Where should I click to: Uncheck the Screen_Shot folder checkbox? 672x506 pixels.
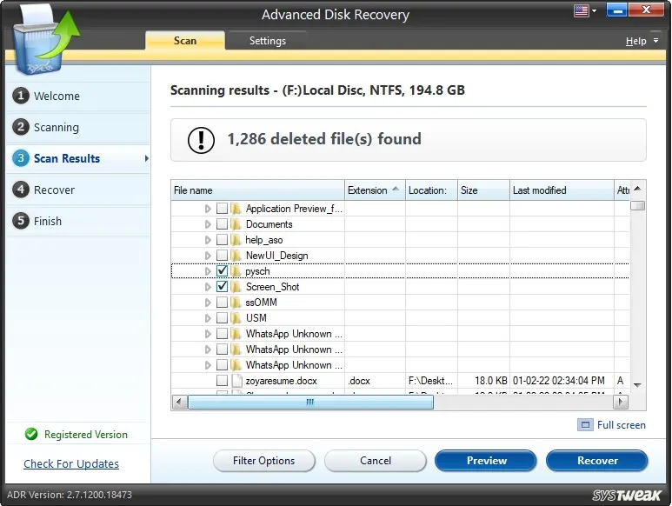(x=222, y=287)
